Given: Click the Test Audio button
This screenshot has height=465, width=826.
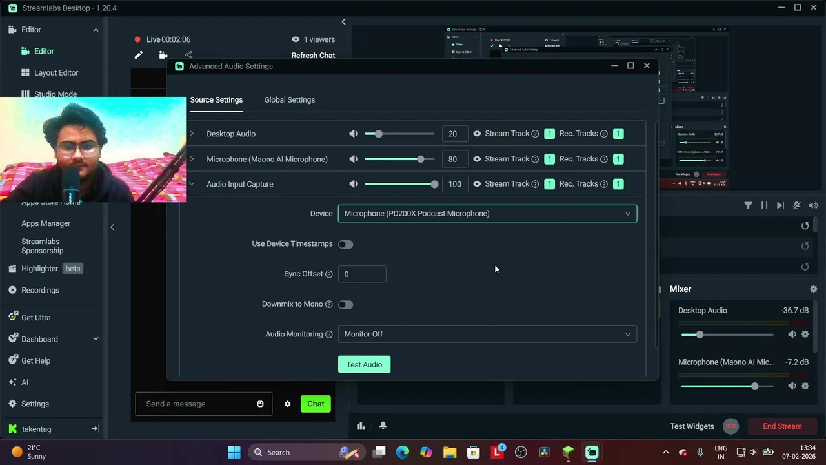Looking at the screenshot, I should pyautogui.click(x=364, y=364).
